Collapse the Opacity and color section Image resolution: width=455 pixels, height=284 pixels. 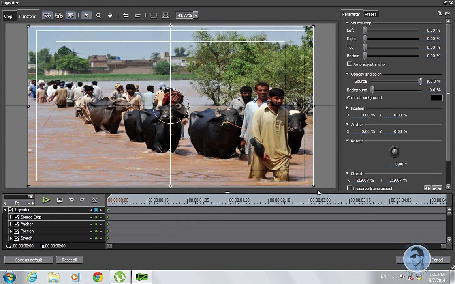[347, 74]
